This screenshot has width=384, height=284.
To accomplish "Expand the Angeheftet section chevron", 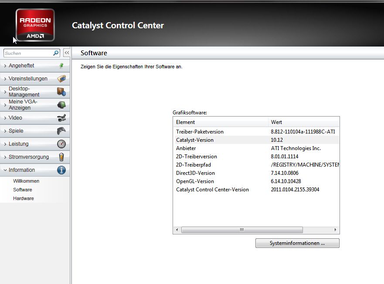I will (x=5, y=66).
